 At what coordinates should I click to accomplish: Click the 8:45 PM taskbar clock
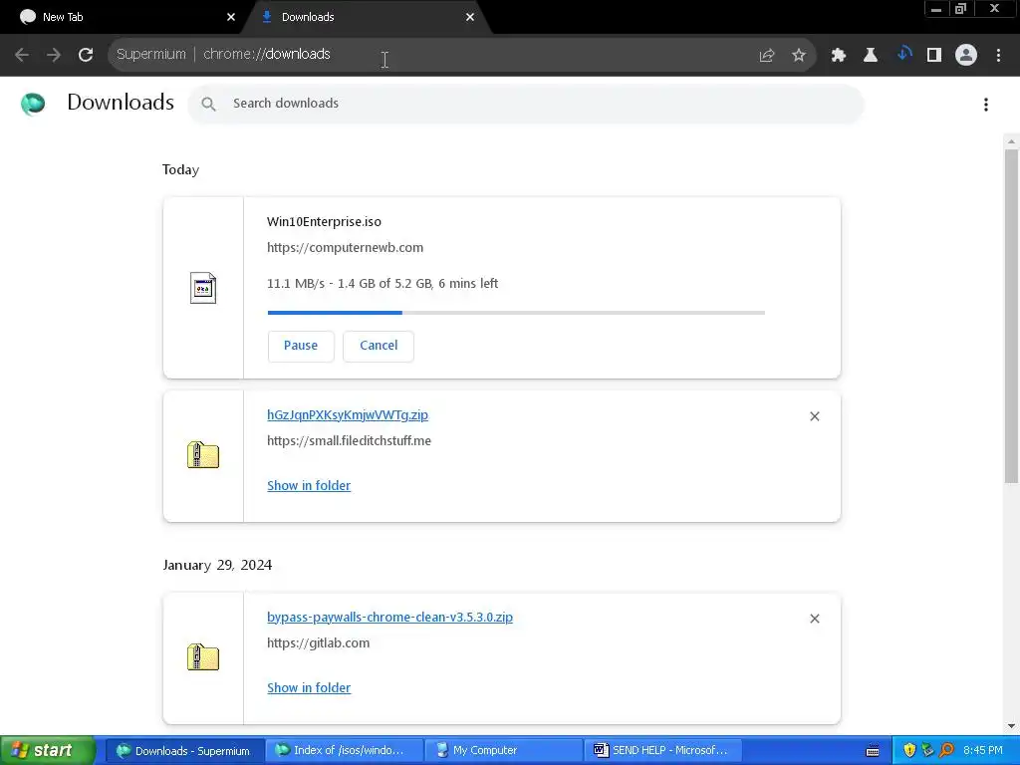pos(983,751)
